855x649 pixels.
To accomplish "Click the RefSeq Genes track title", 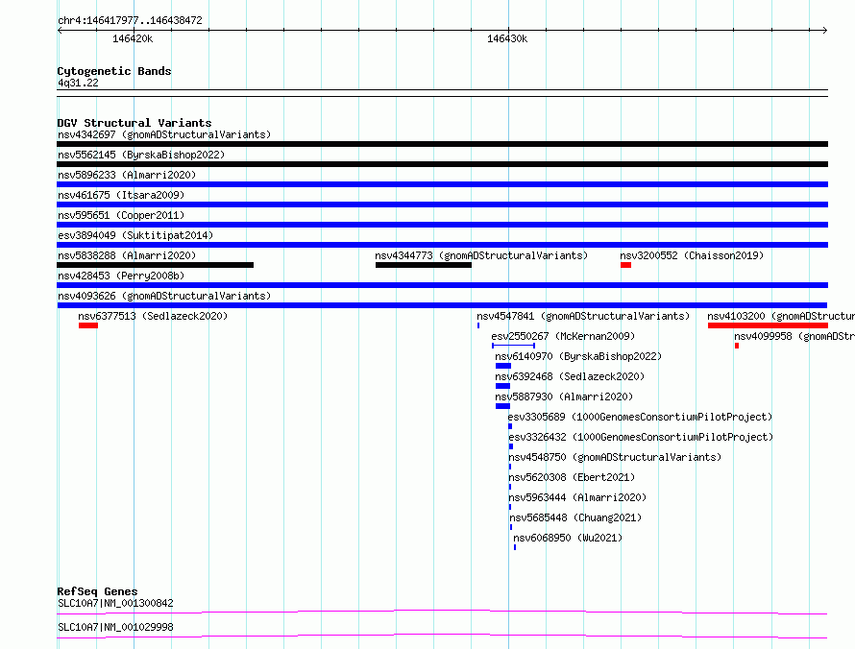I will coord(97,591).
